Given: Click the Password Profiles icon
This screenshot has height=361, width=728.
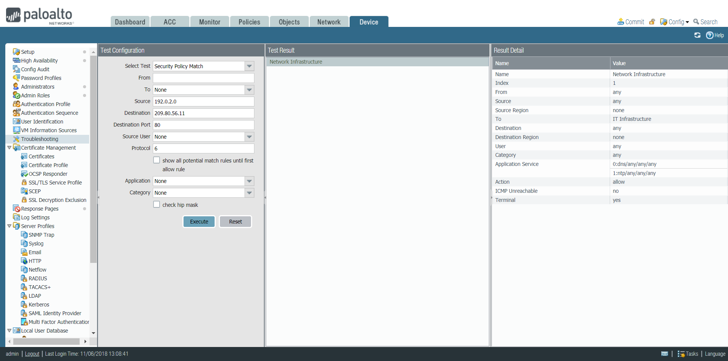Looking at the screenshot, I should point(16,78).
